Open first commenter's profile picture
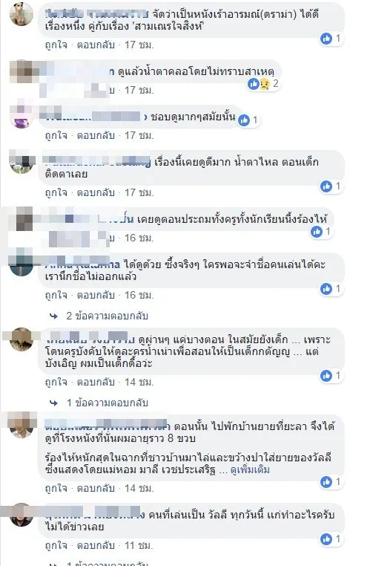The height and width of the screenshot is (566, 370). [x=22, y=14]
